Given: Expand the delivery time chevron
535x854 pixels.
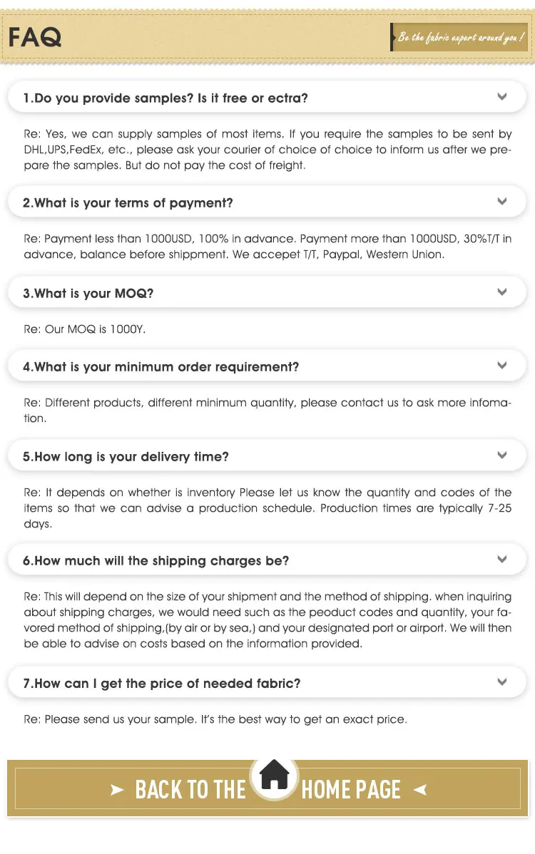Looking at the screenshot, I should (x=502, y=456).
